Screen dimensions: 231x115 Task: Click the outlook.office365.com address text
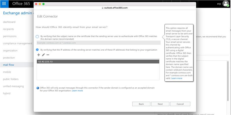point(116,8)
